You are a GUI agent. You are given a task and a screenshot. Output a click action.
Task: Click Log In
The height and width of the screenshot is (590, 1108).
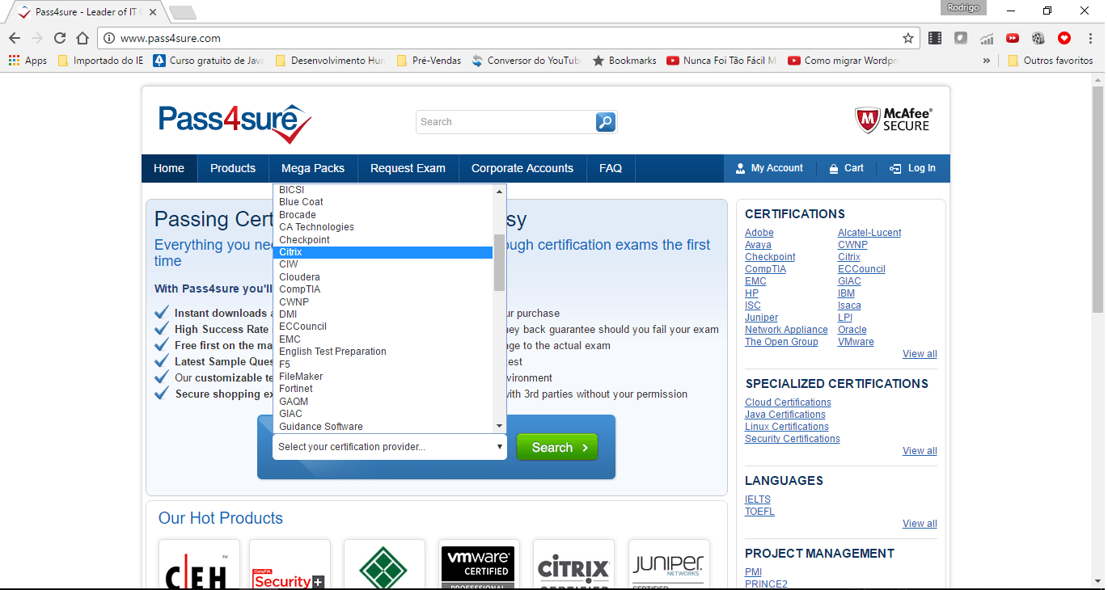913,168
